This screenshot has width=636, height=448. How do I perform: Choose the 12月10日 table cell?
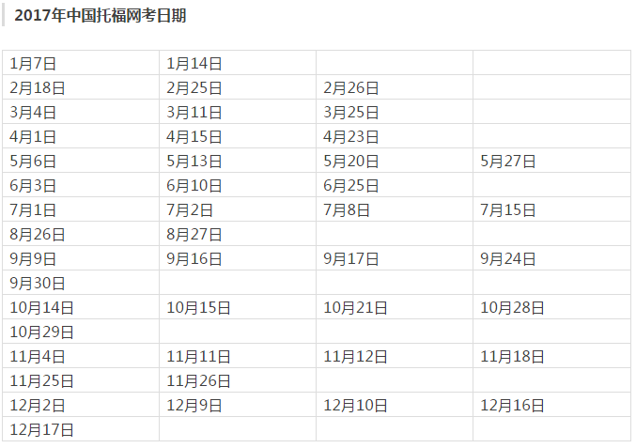coord(395,405)
